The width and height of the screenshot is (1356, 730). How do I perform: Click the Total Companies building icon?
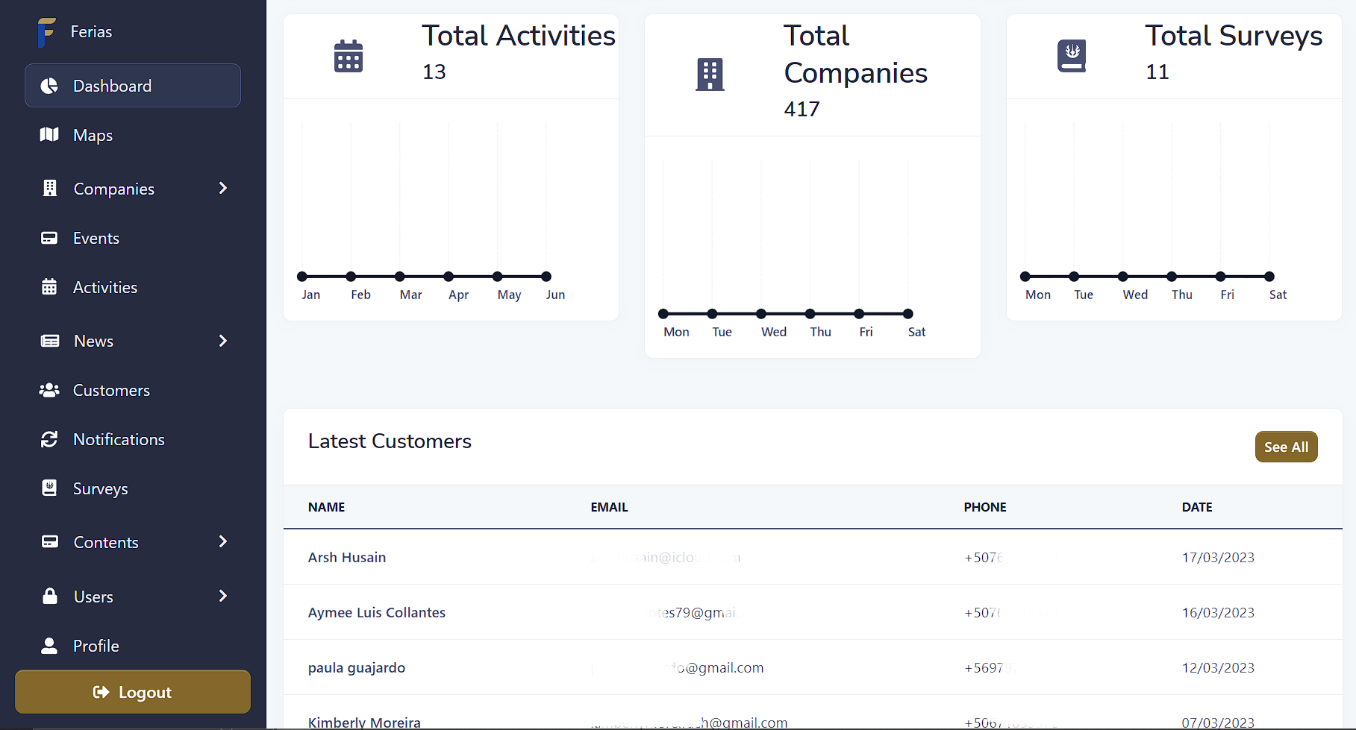click(710, 75)
